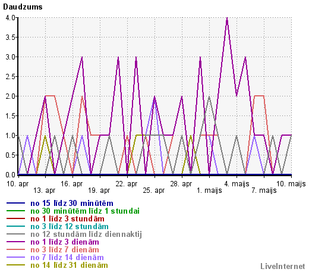The height and width of the screenshot is (272, 309).
Task: Click the '10. apr' date label
Action: [x=18, y=184]
